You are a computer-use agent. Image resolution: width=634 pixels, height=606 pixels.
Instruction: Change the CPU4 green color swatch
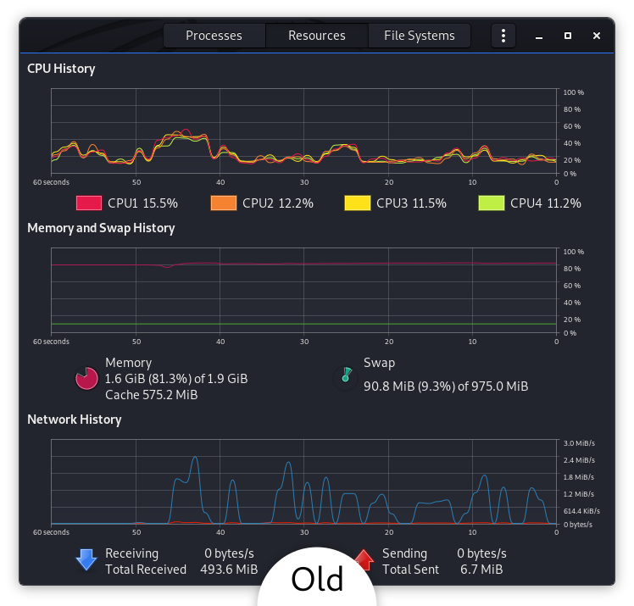(x=492, y=203)
